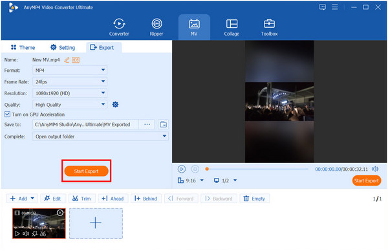Remove the clip using its X icon
This screenshot has height=251, width=388.
tap(60, 213)
